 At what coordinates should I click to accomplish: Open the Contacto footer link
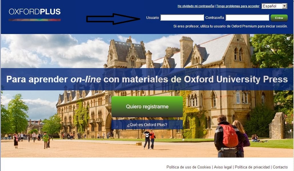point(280,167)
